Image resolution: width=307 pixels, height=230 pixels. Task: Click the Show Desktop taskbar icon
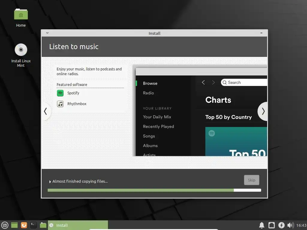click(x=14, y=225)
